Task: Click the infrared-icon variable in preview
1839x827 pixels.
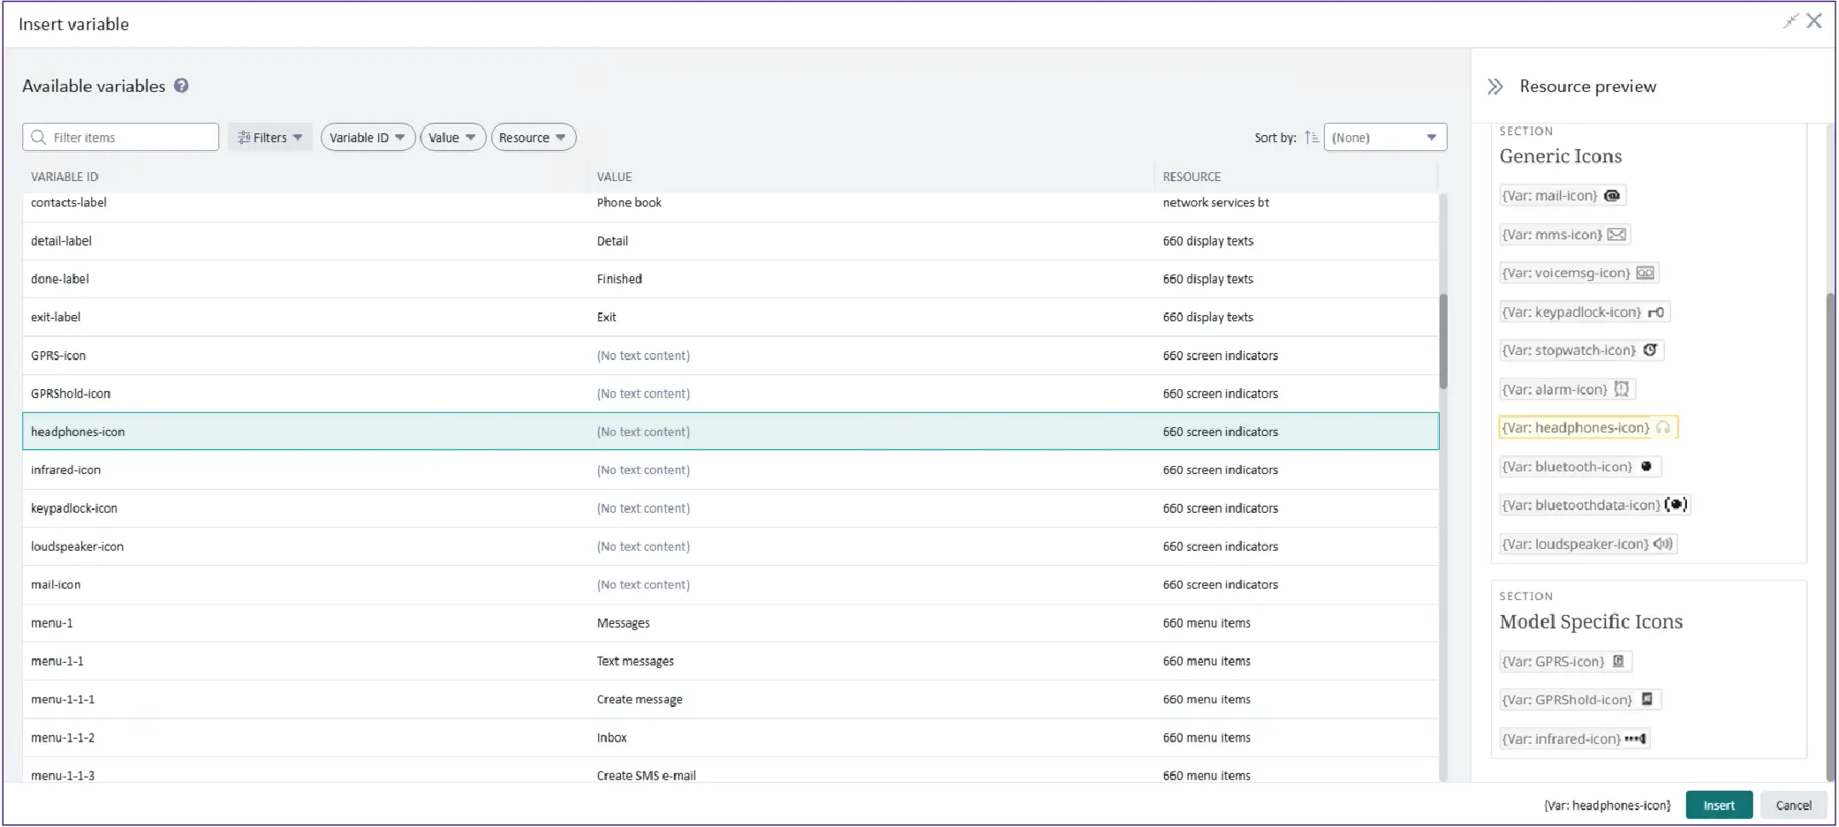Action: tap(1573, 739)
